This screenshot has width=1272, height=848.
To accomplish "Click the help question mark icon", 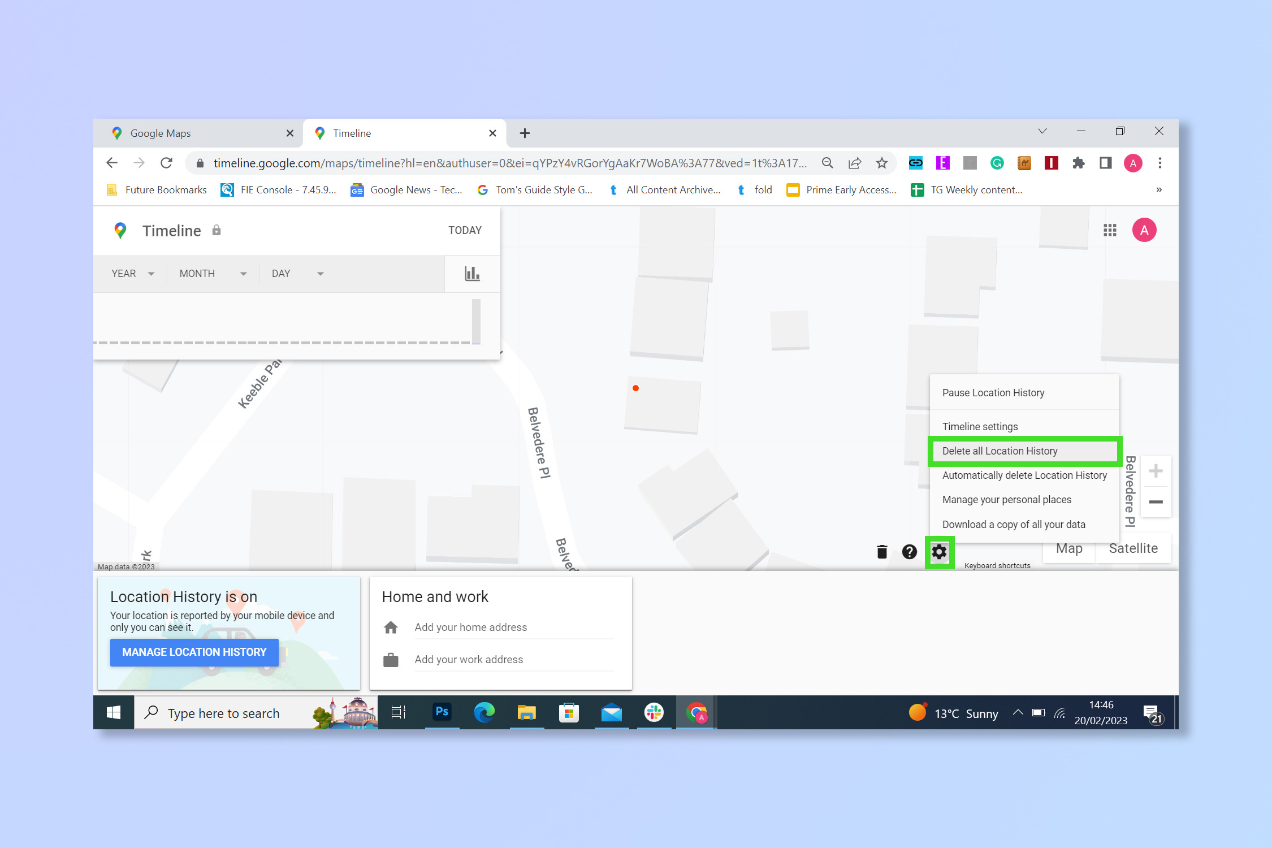I will tap(910, 552).
